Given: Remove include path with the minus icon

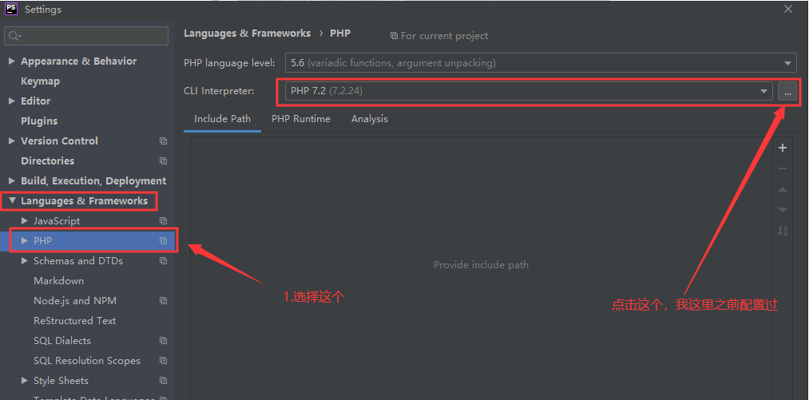Looking at the screenshot, I should click(x=783, y=168).
